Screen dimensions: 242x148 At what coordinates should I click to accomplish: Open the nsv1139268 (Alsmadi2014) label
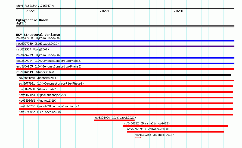154,135
